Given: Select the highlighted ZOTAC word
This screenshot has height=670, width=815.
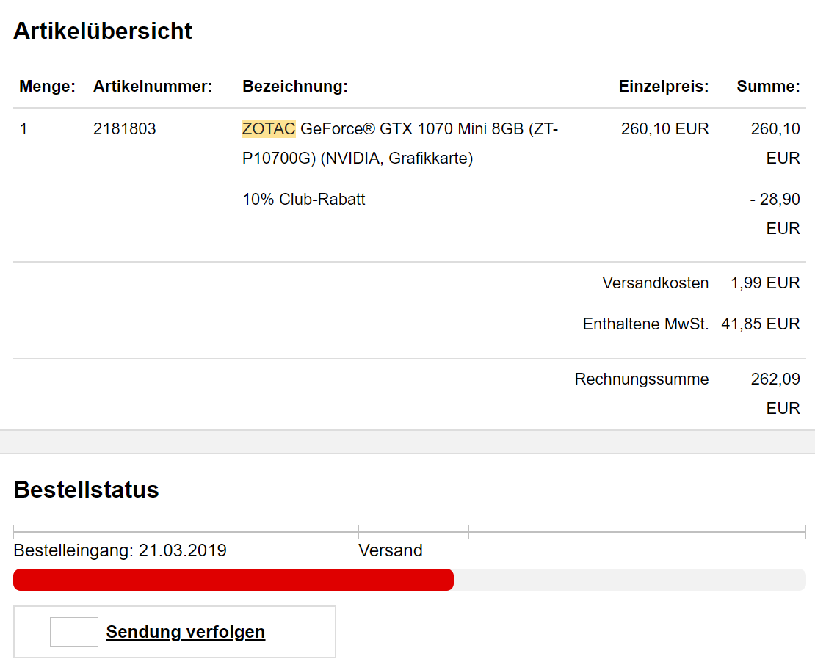Looking at the screenshot, I should click(269, 129).
